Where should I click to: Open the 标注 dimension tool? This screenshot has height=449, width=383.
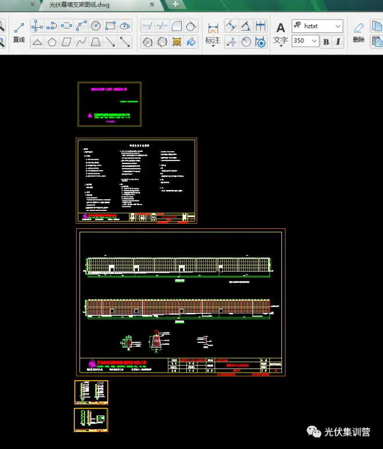213,34
